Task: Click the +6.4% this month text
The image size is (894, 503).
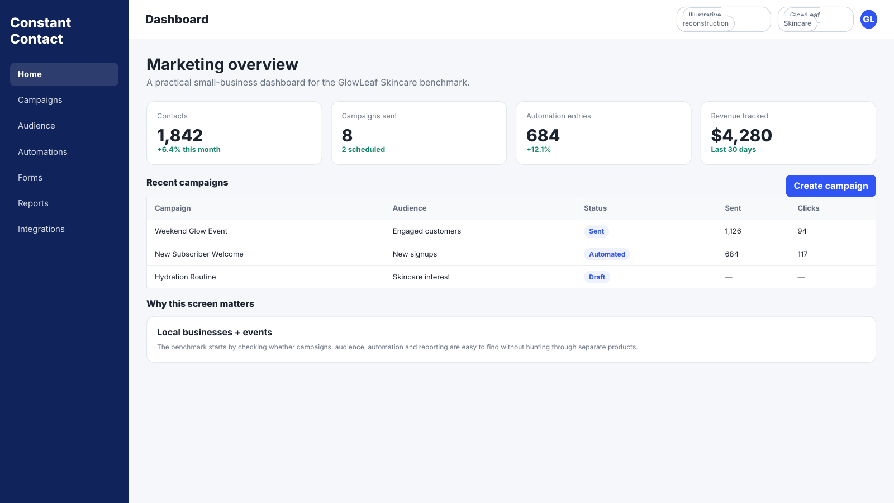Action: (189, 150)
